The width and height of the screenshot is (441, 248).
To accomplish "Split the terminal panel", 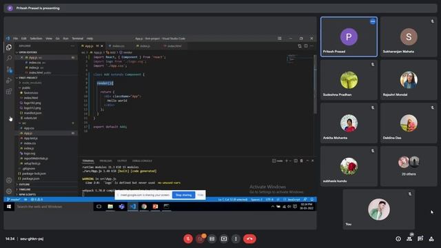I will (296, 161).
